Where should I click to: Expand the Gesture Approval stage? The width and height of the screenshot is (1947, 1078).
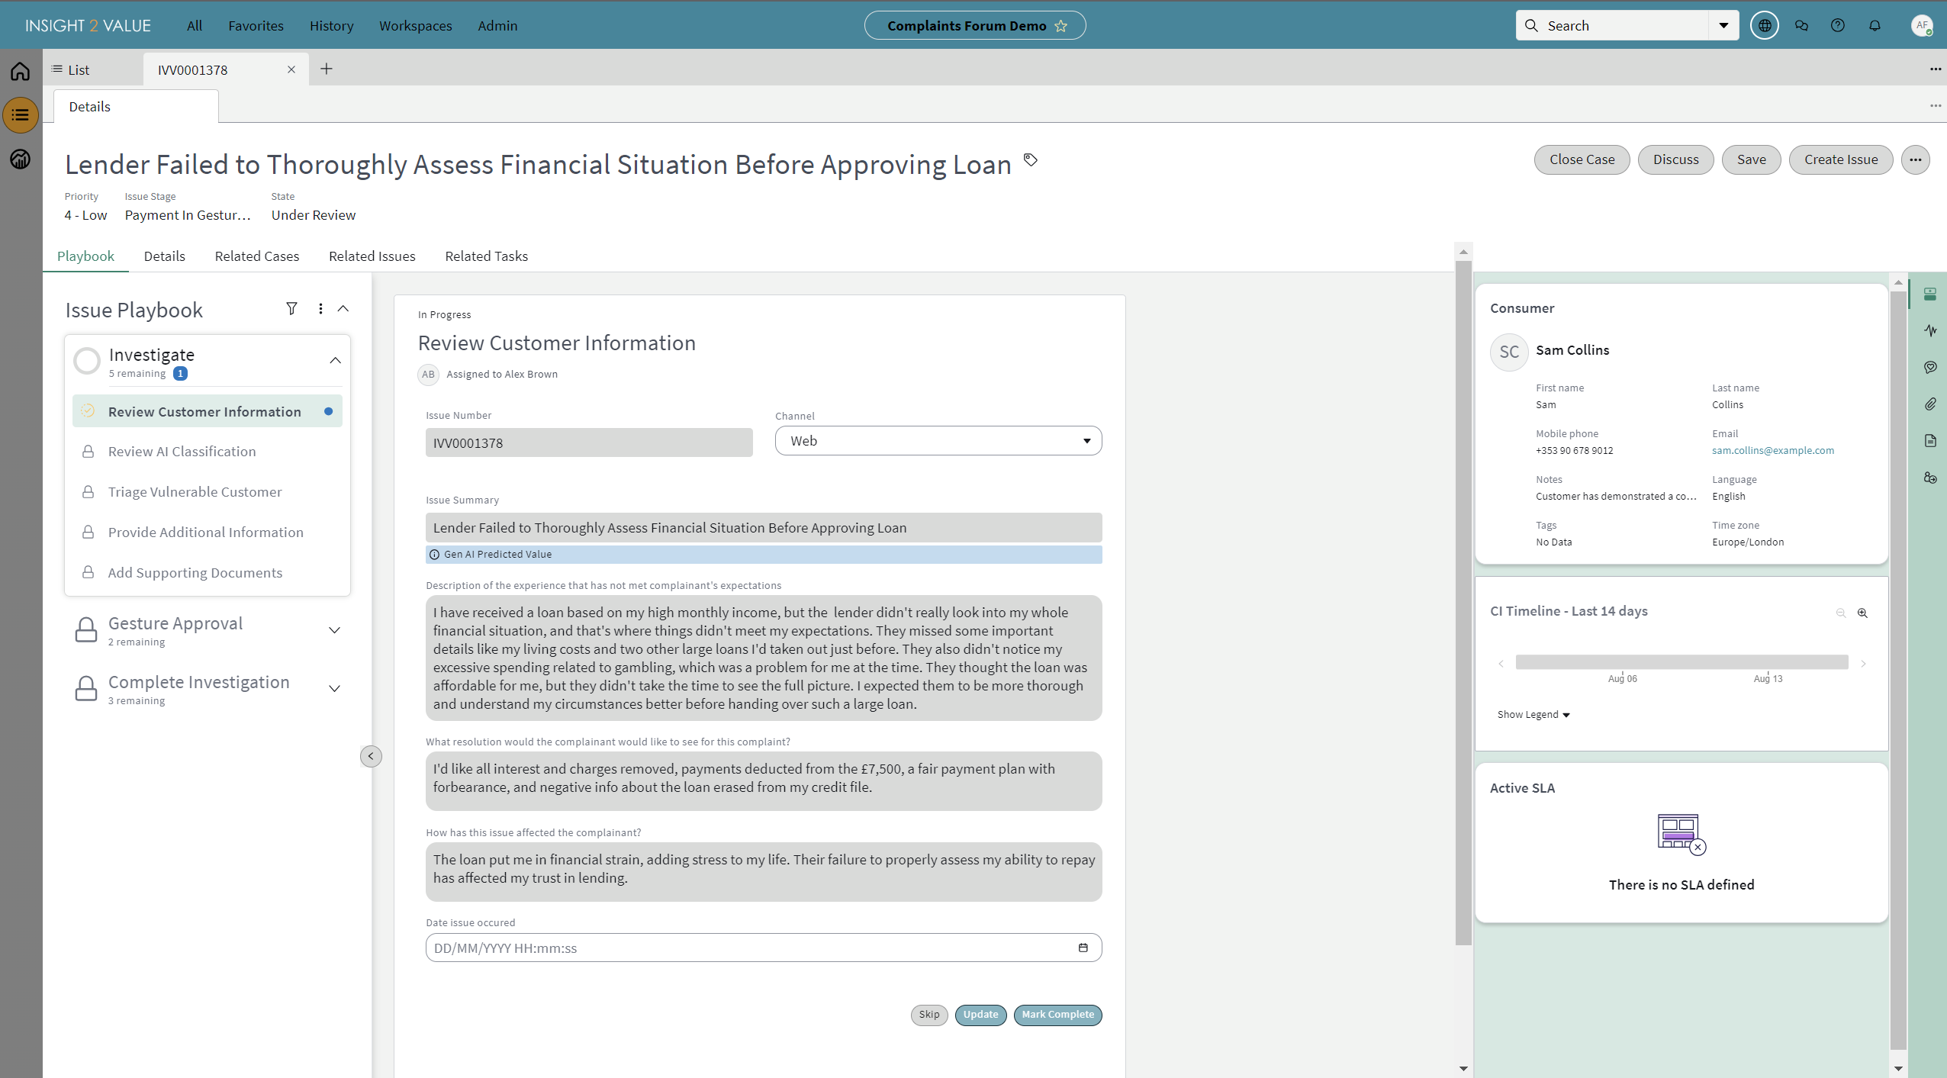[334, 630]
